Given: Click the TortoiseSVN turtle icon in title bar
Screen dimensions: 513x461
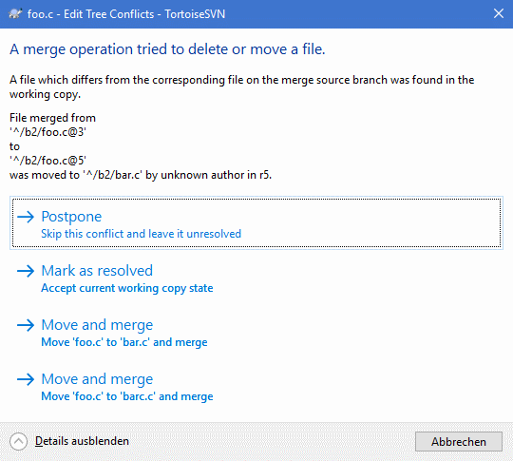Looking at the screenshot, I should pos(15,13).
